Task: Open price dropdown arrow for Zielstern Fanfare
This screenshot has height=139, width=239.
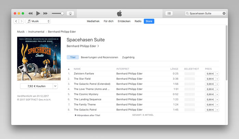Action: pyautogui.click(x=217, y=74)
